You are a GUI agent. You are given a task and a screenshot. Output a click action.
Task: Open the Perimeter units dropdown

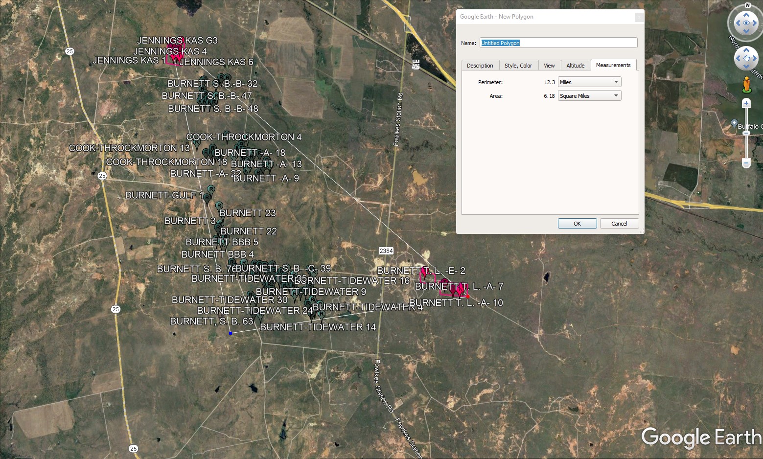coord(590,82)
